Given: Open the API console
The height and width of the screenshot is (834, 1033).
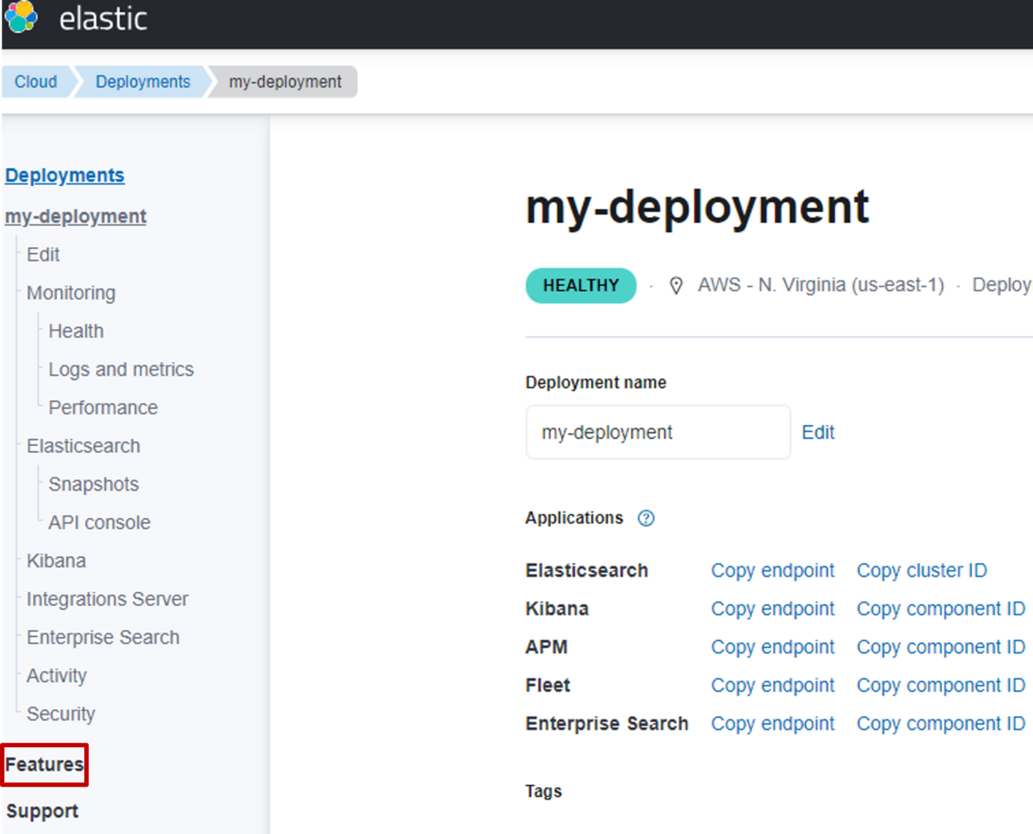Looking at the screenshot, I should 99,522.
